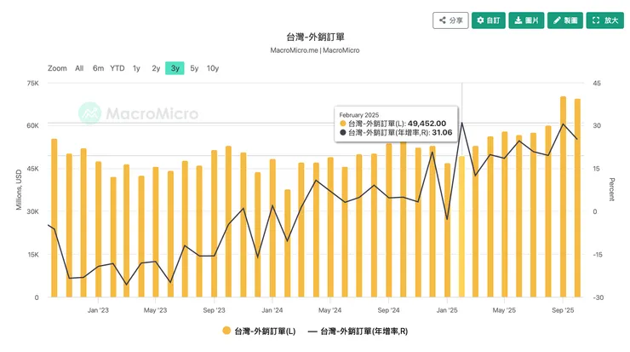Screen dimensions: 630x352
Task: Click the chart title 台灣-外銷訂單
Action: (315, 37)
